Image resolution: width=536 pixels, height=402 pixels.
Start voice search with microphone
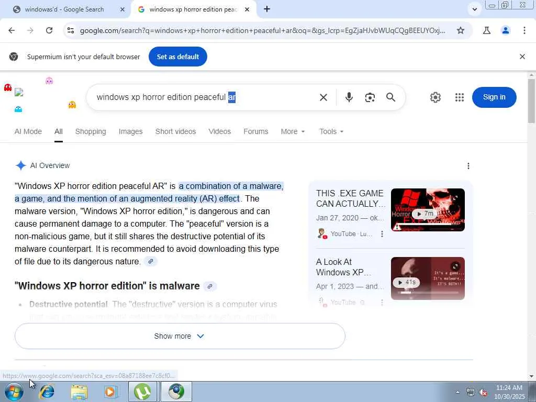(349, 97)
